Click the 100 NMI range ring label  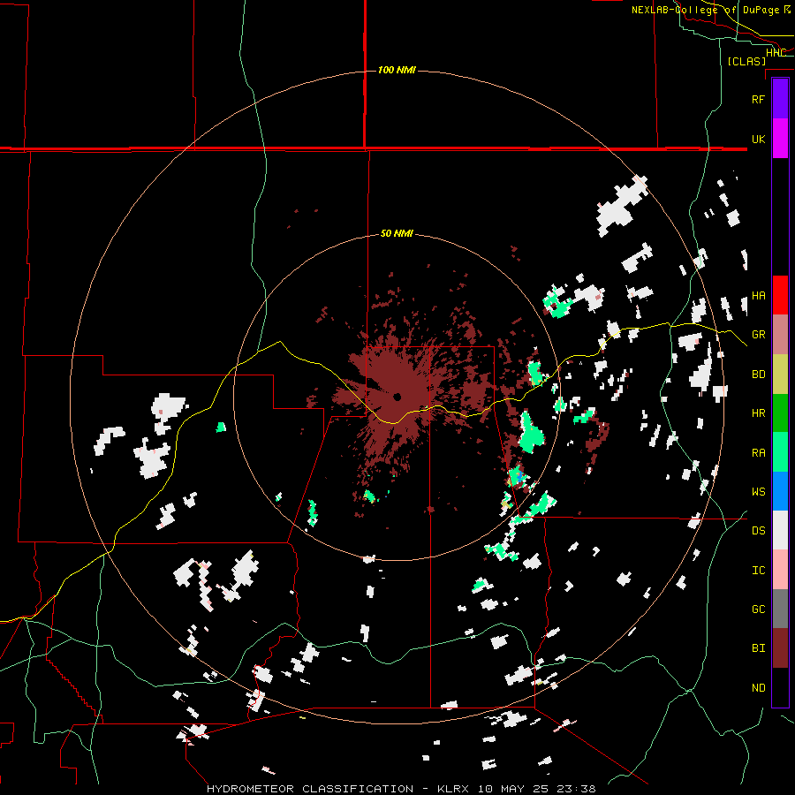[397, 70]
